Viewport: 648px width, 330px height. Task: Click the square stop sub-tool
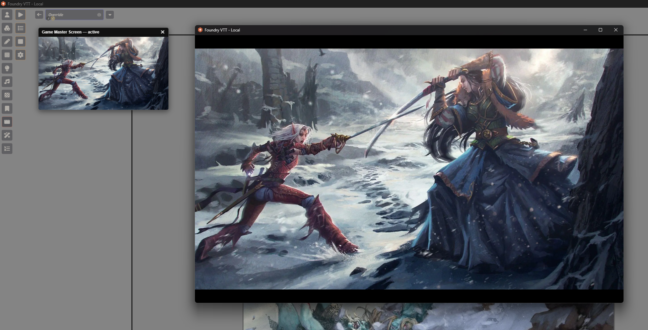click(20, 42)
